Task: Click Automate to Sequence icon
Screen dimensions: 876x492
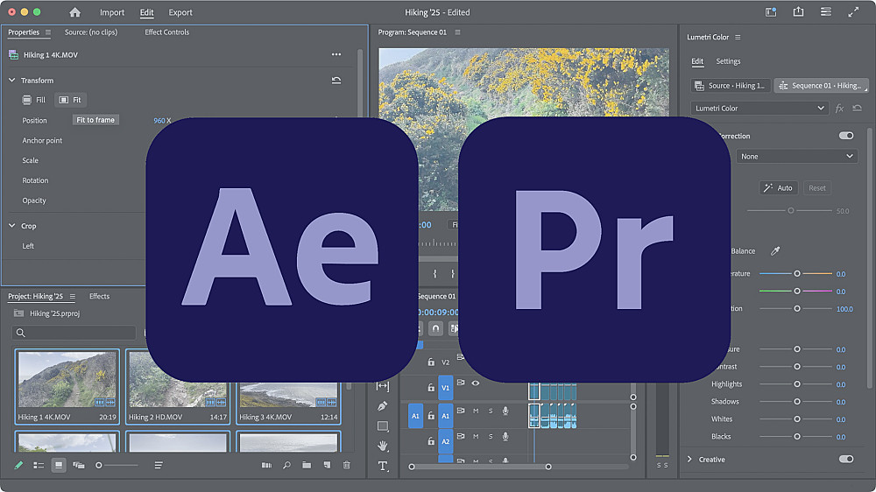Action: [x=266, y=465]
